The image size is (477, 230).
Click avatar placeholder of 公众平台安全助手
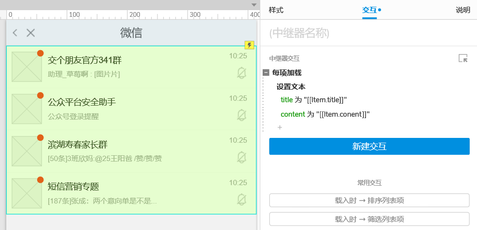[27, 109]
